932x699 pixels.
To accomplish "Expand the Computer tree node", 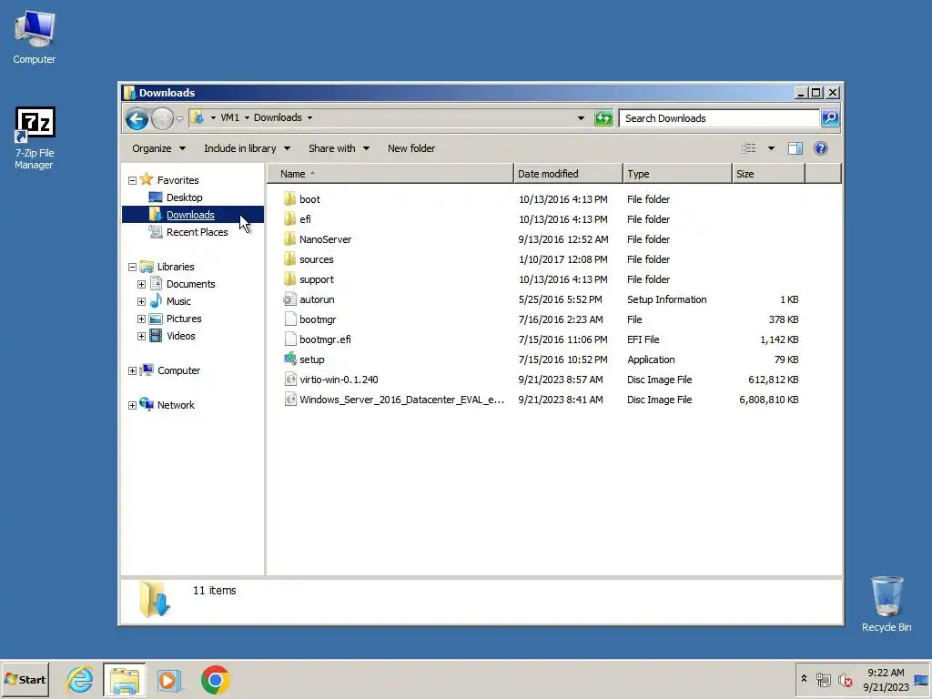I will 133,371.
